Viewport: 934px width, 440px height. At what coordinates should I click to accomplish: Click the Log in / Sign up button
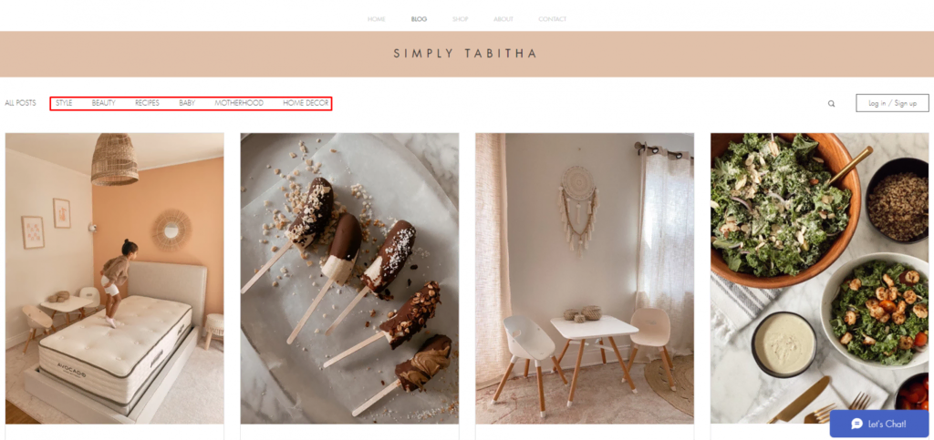tap(892, 103)
